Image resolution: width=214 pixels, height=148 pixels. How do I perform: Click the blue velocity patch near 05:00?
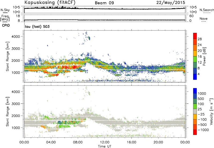(60, 122)
